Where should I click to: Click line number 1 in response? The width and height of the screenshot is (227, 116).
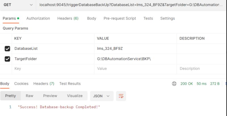pyautogui.click(x=10, y=107)
